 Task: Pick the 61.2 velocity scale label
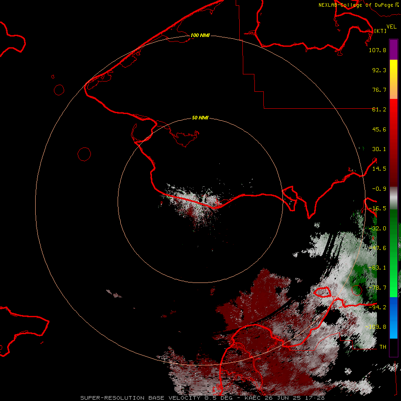[x=379, y=110]
